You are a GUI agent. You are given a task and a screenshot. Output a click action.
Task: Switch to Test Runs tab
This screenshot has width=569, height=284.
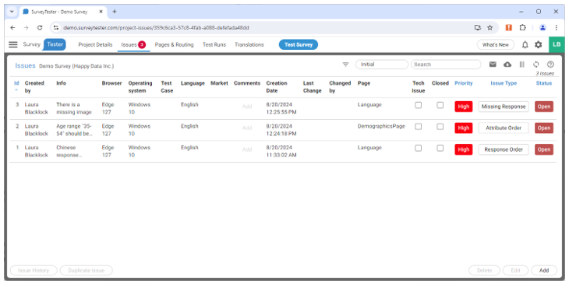coord(214,45)
